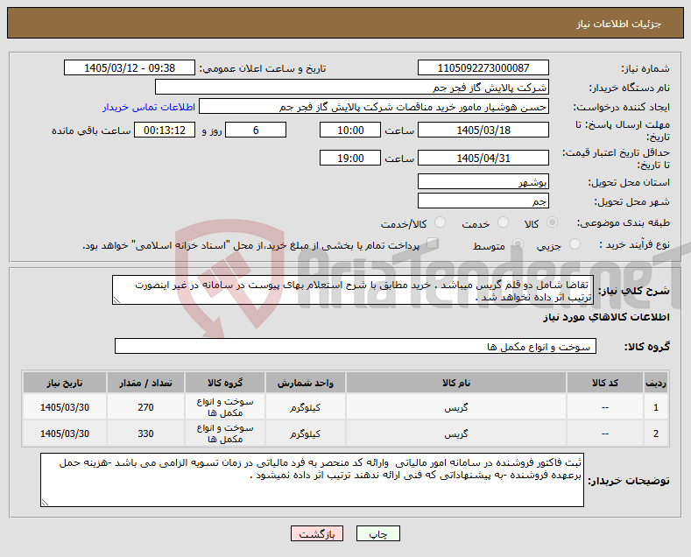Click the واحد شمارش column header
691x557 pixels.
pyautogui.click(x=305, y=383)
